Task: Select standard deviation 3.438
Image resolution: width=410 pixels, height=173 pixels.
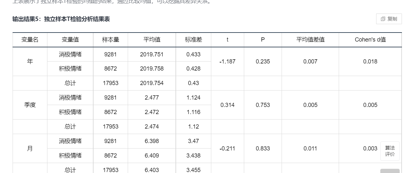Action: coord(194,156)
